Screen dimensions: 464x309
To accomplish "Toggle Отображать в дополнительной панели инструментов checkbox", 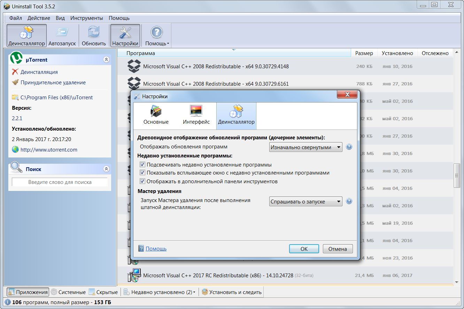I will click(142, 181).
